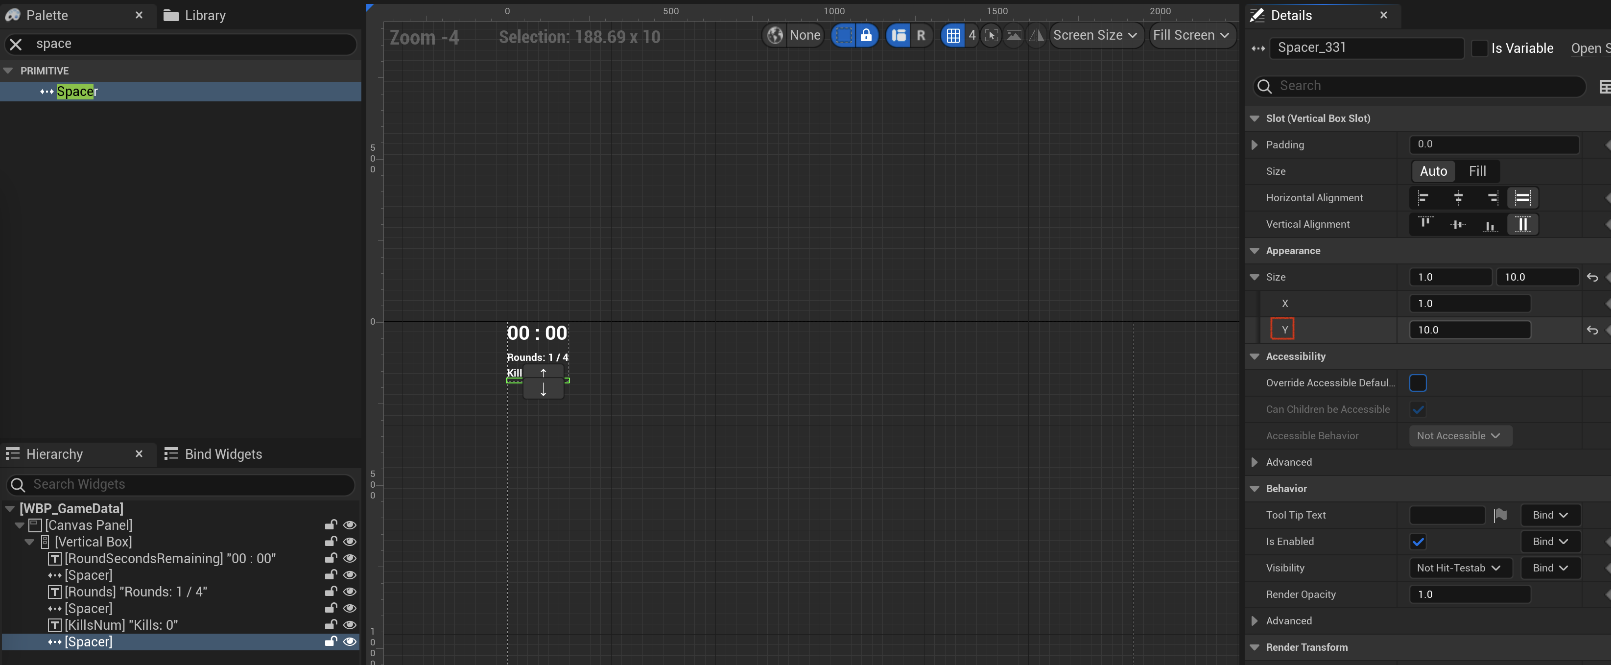
Task: Lock the Canvas Panel padlock icon
Action: point(331,525)
